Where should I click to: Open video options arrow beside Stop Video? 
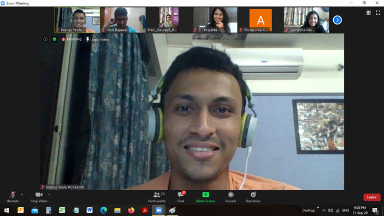[50, 195]
